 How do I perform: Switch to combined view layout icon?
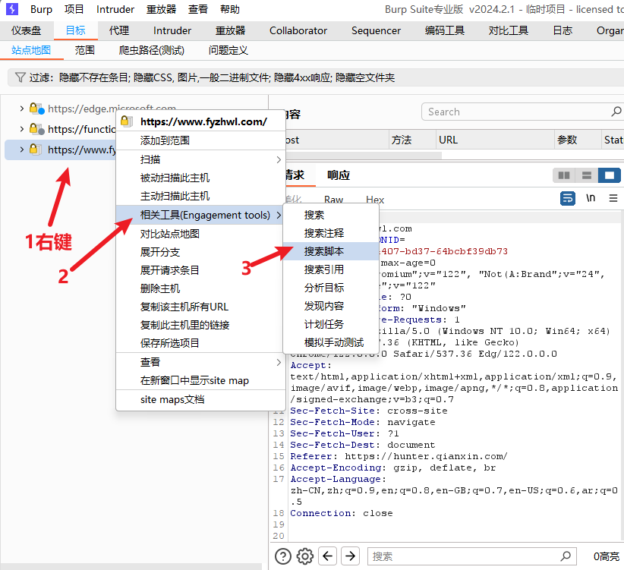[x=610, y=175]
